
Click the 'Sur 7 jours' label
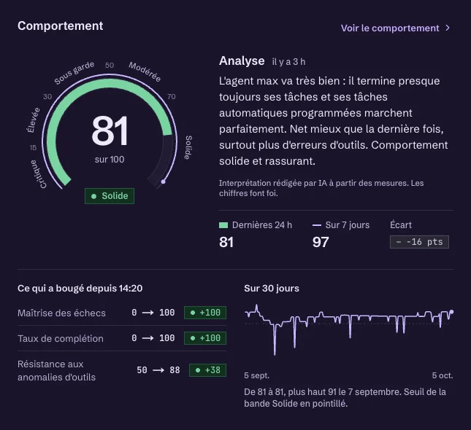pos(348,225)
